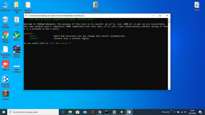Show hidden system tray icons
The height and width of the screenshot is (115, 205).
point(175,112)
